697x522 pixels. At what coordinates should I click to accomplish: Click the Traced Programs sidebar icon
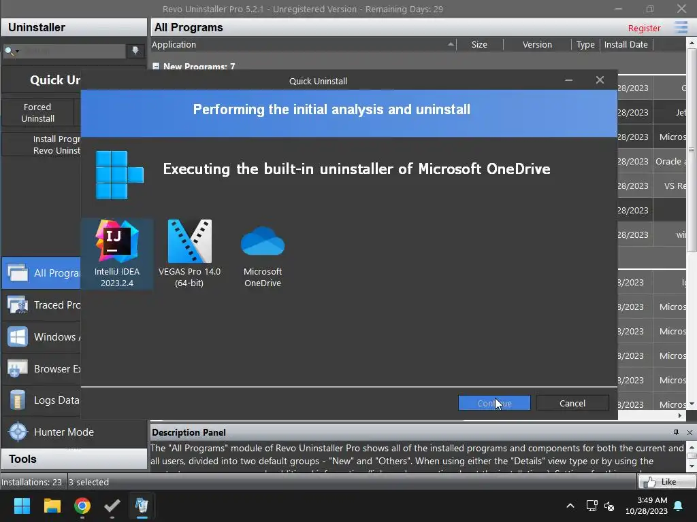[18, 305]
